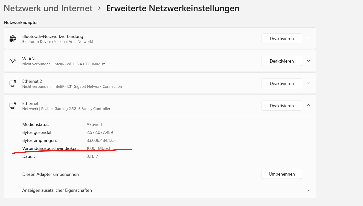Deactivate the Realtek Ethernet adapter

click(x=282, y=106)
